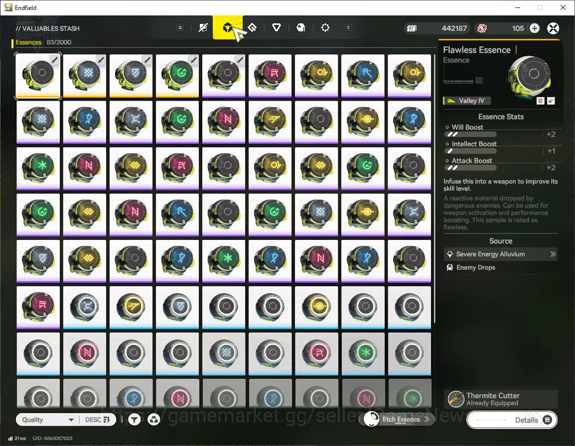This screenshot has height=446, width=575.
Task: Select the yellow arrow essence in sixth row
Action: click(131, 308)
